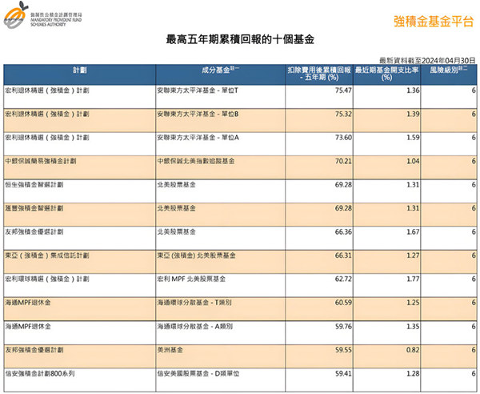Click the 最近期基金開支比率 column header
Image resolution: width=480 pixels, height=394 pixels.
[x=386, y=74]
